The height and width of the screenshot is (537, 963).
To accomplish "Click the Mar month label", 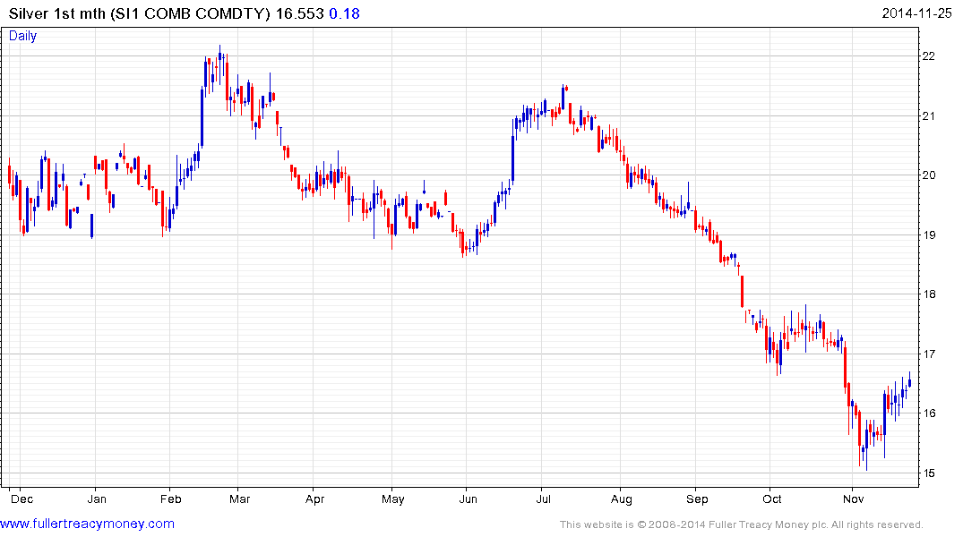I will 239,499.
